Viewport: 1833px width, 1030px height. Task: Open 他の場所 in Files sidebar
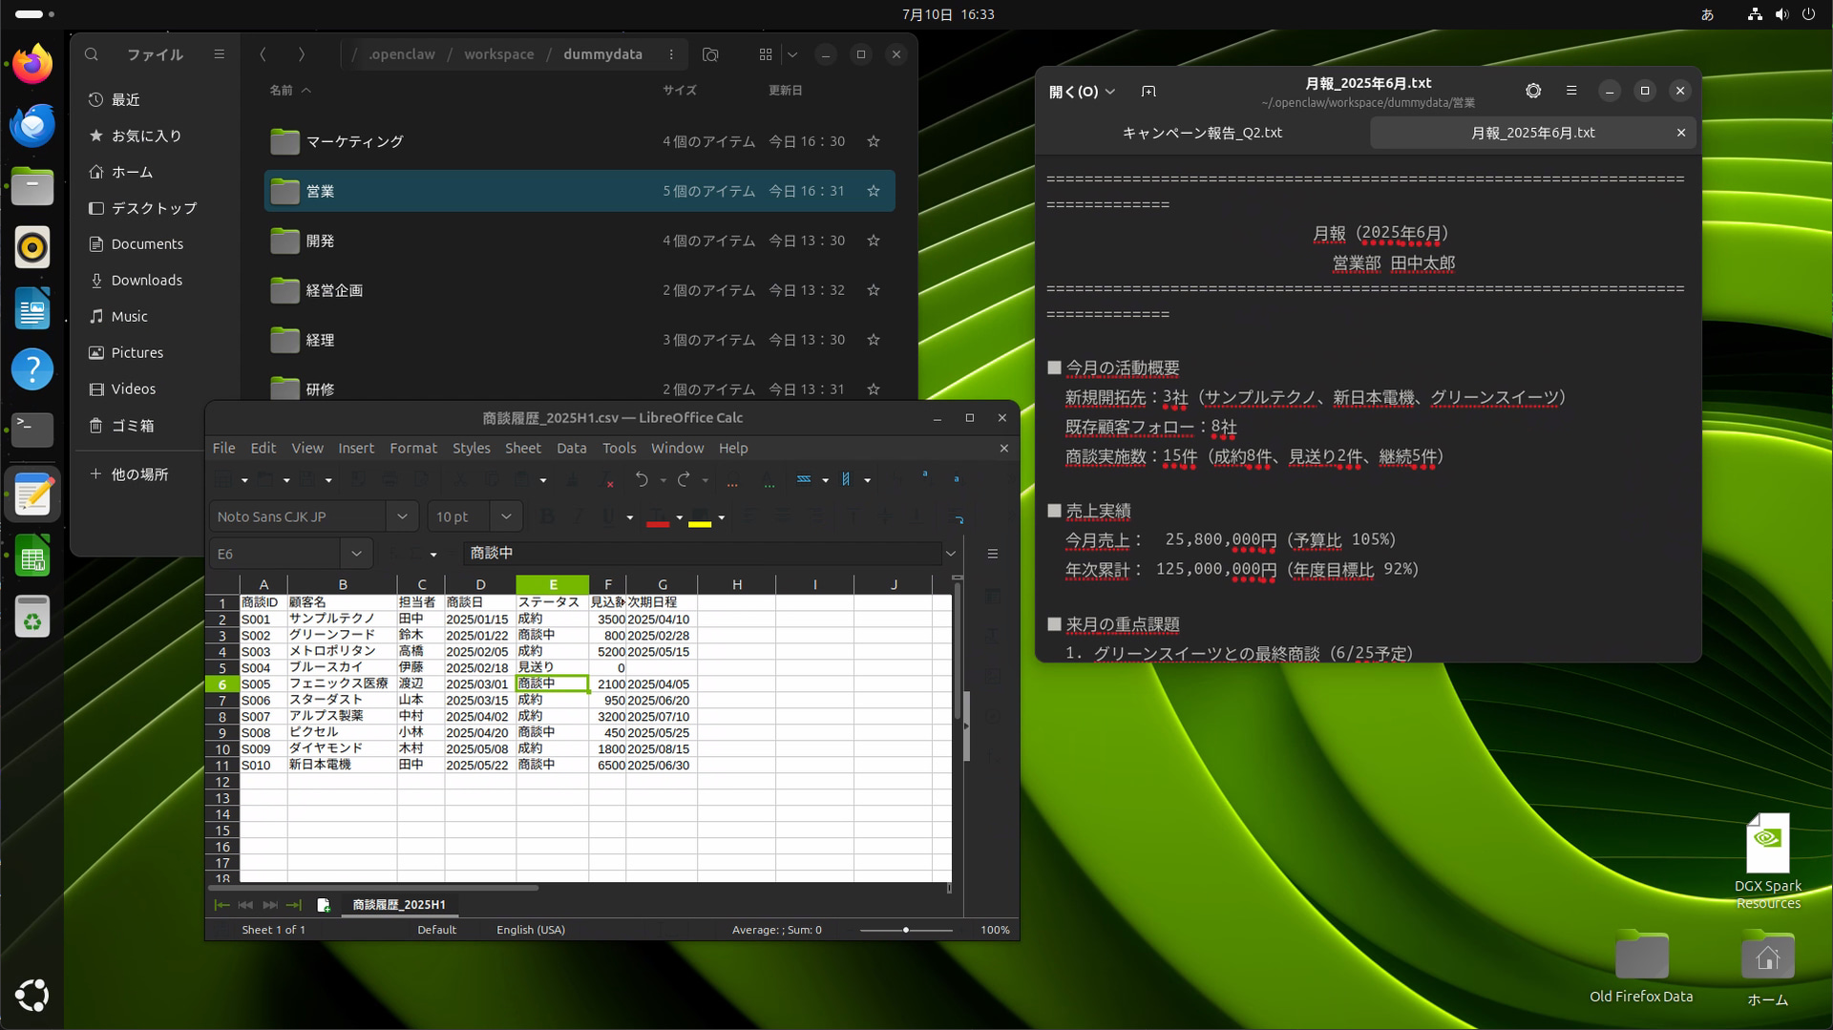coord(139,474)
